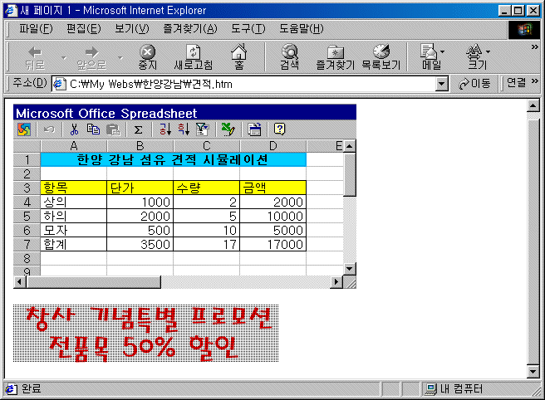Click the Undo icon in spreadsheet toolbar

point(49,129)
